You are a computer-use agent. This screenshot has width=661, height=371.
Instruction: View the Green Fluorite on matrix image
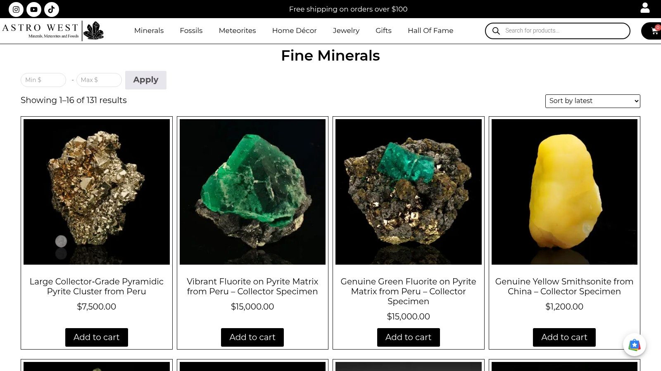(409, 192)
